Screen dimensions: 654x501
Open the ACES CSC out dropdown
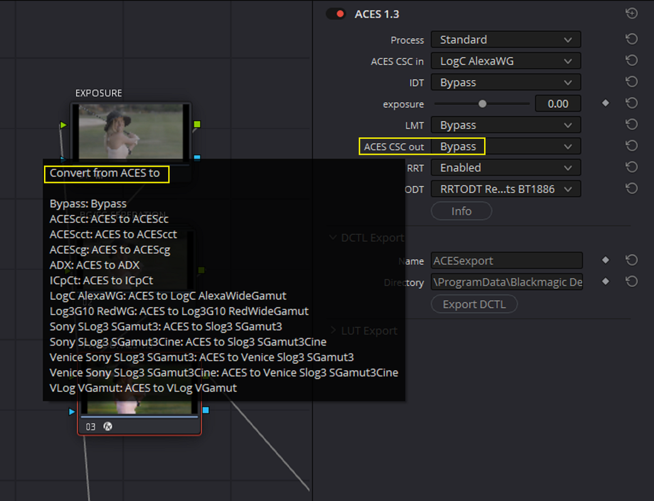click(x=505, y=147)
